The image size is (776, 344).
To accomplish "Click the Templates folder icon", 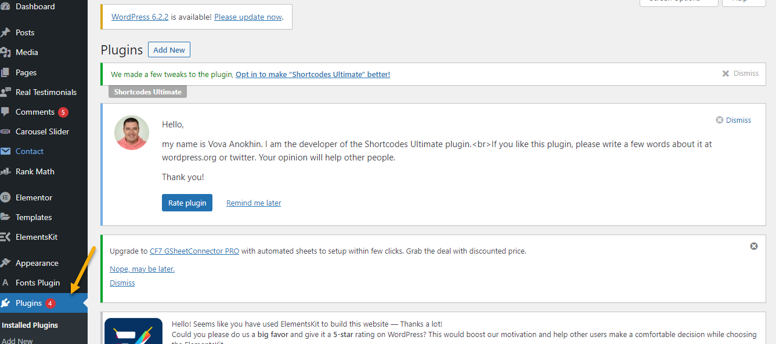I will point(5,217).
